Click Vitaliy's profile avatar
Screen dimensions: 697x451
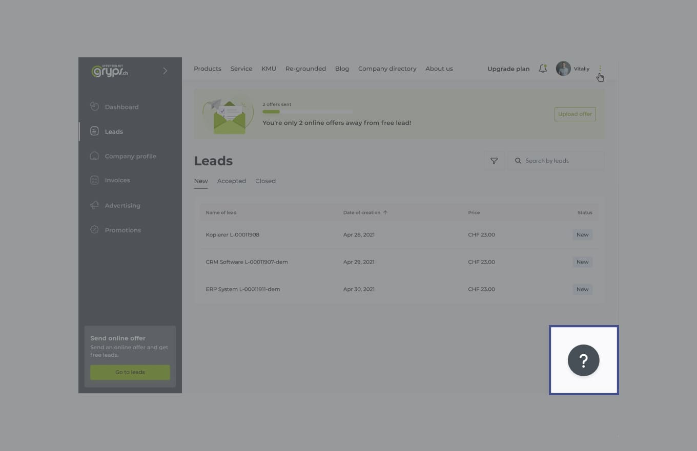click(x=563, y=69)
